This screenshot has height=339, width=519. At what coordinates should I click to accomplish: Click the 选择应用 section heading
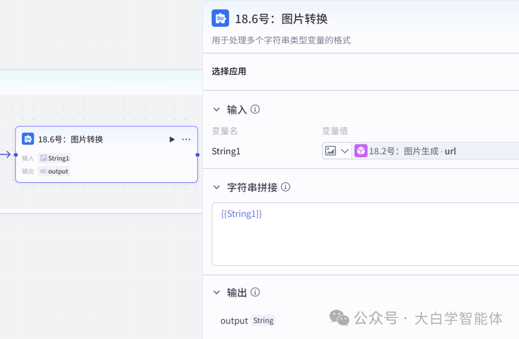click(x=229, y=71)
